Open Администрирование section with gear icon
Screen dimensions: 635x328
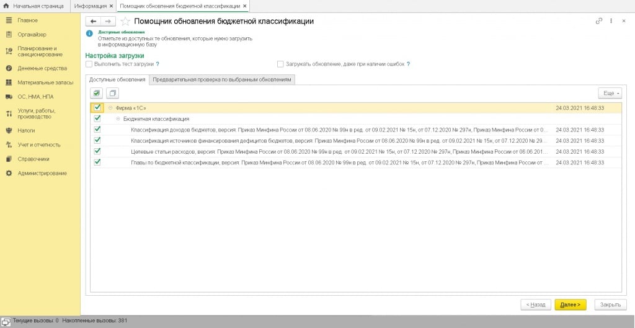point(42,173)
